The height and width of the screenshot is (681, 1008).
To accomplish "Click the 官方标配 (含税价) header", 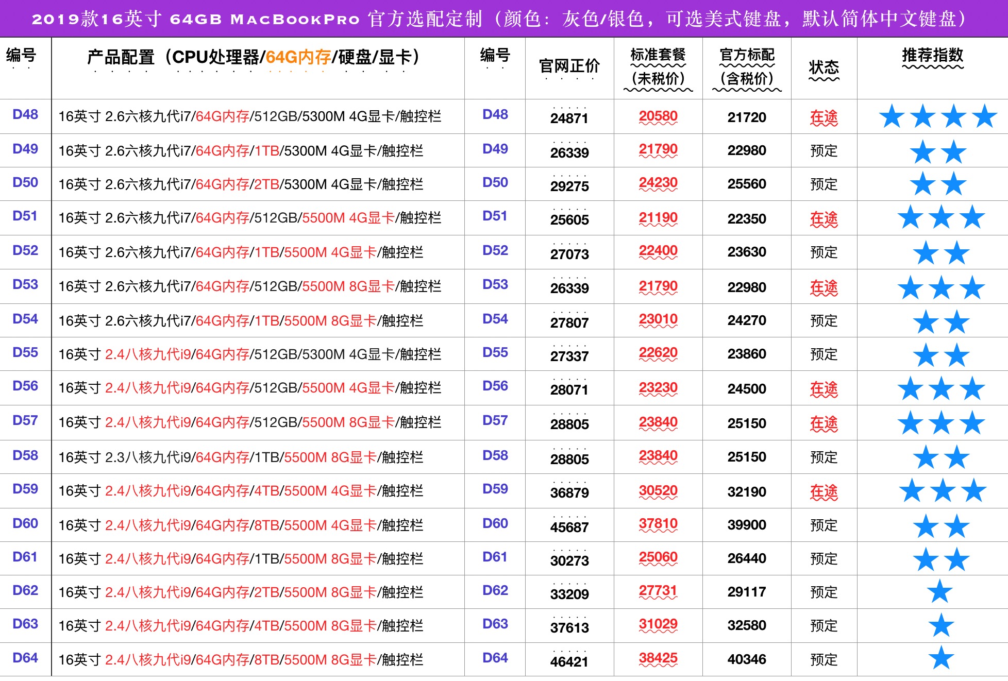I will coord(747,67).
